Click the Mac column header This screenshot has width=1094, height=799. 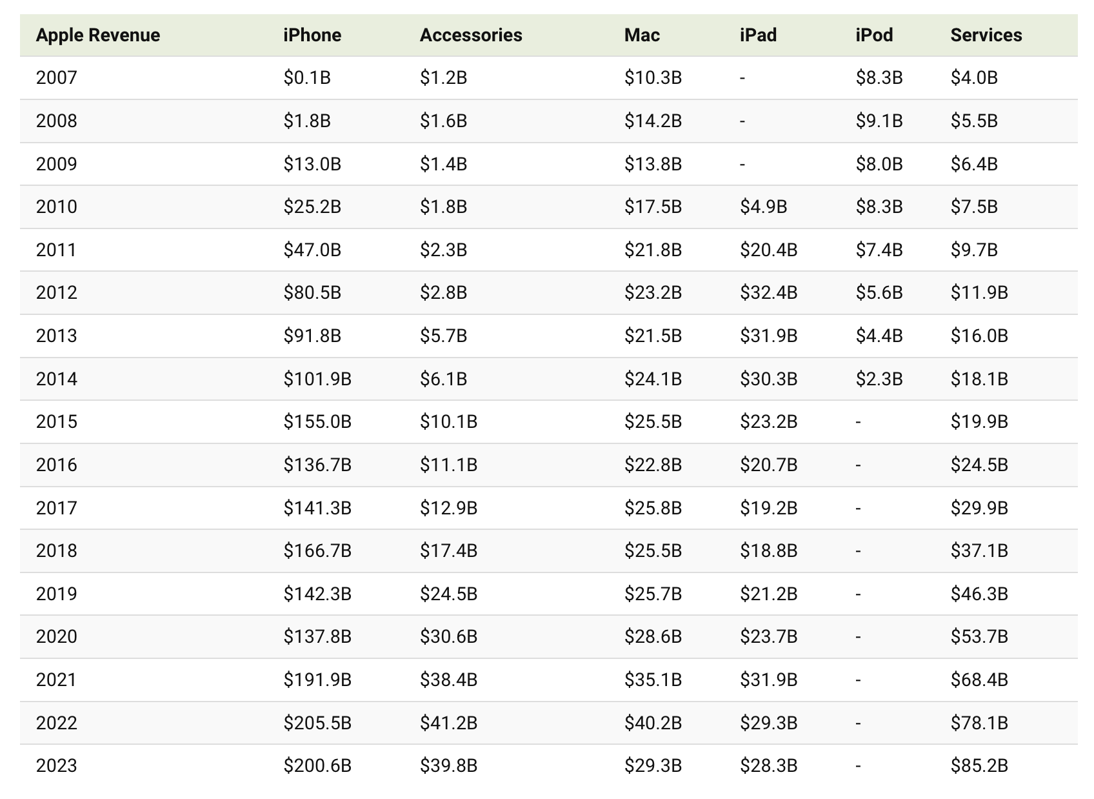tap(642, 35)
